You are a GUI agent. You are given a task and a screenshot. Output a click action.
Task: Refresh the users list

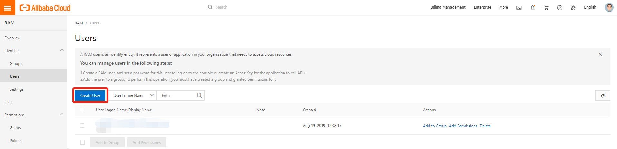[x=603, y=96]
